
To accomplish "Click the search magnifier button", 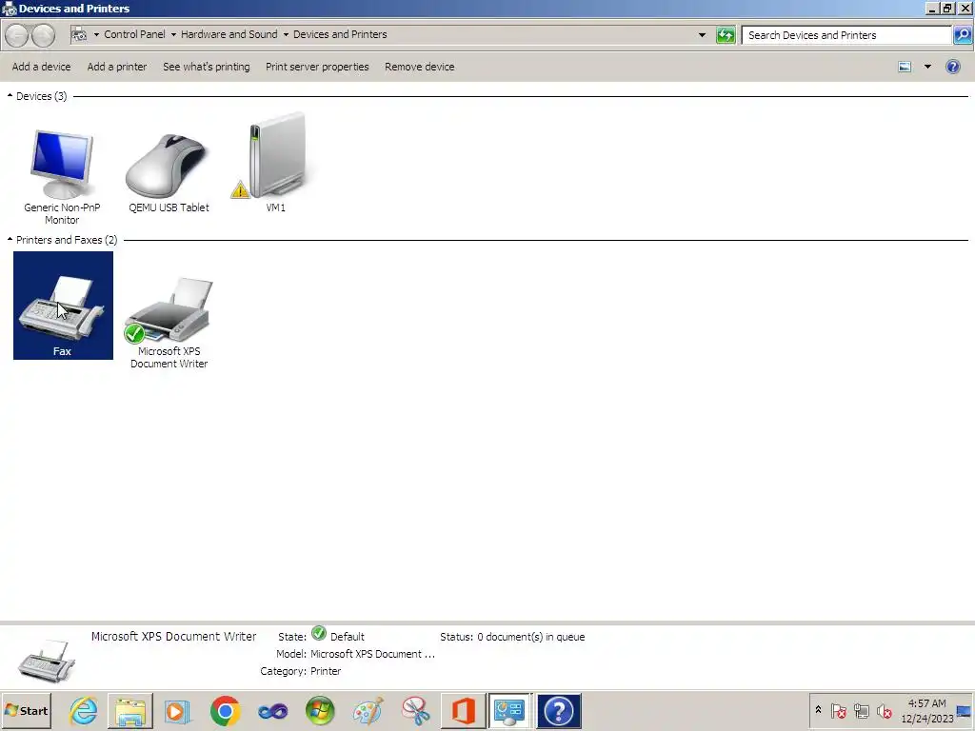I will 962,35.
